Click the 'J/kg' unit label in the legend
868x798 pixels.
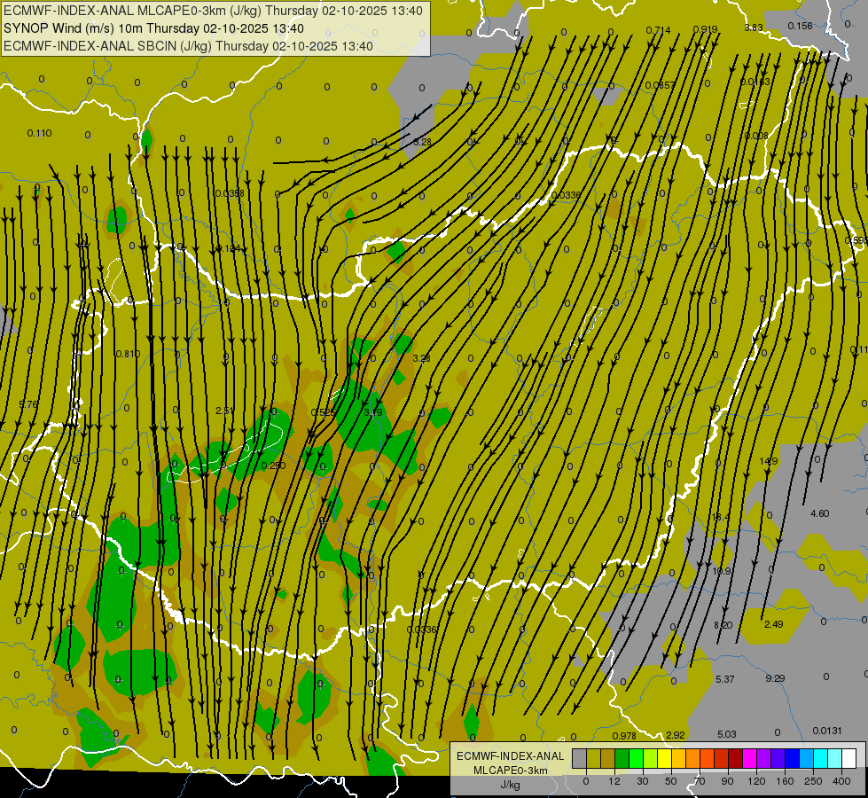tap(510, 785)
